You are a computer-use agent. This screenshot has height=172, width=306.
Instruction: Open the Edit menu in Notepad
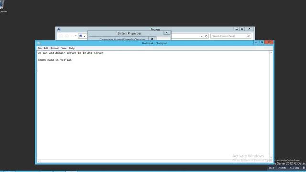46,48
